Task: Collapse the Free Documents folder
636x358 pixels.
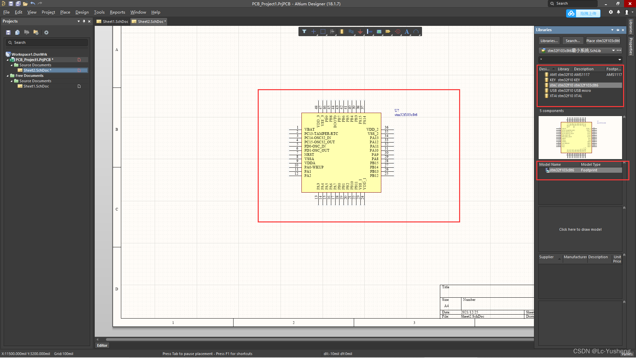Action: (8, 76)
